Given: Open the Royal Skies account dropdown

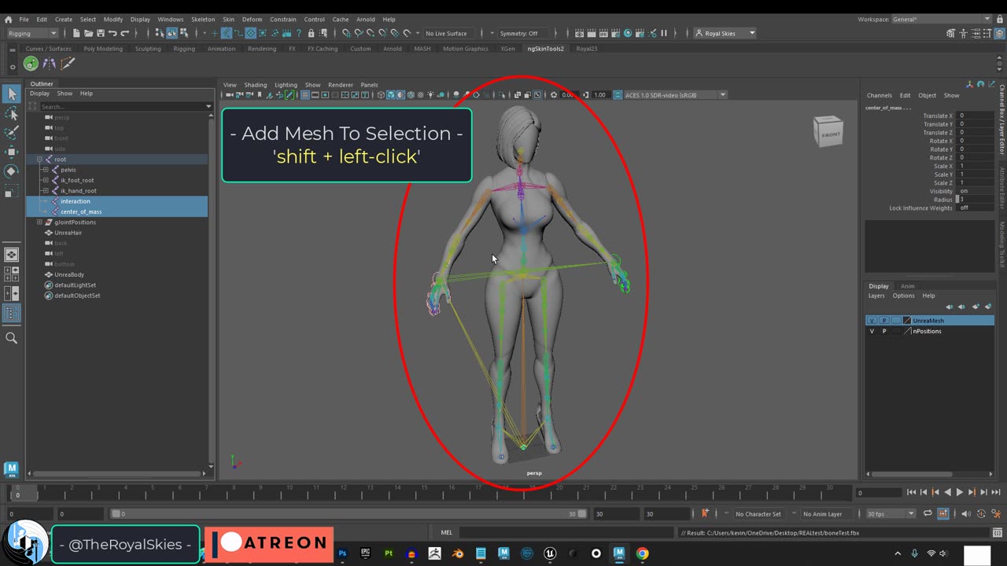Looking at the screenshot, I should tap(725, 33).
